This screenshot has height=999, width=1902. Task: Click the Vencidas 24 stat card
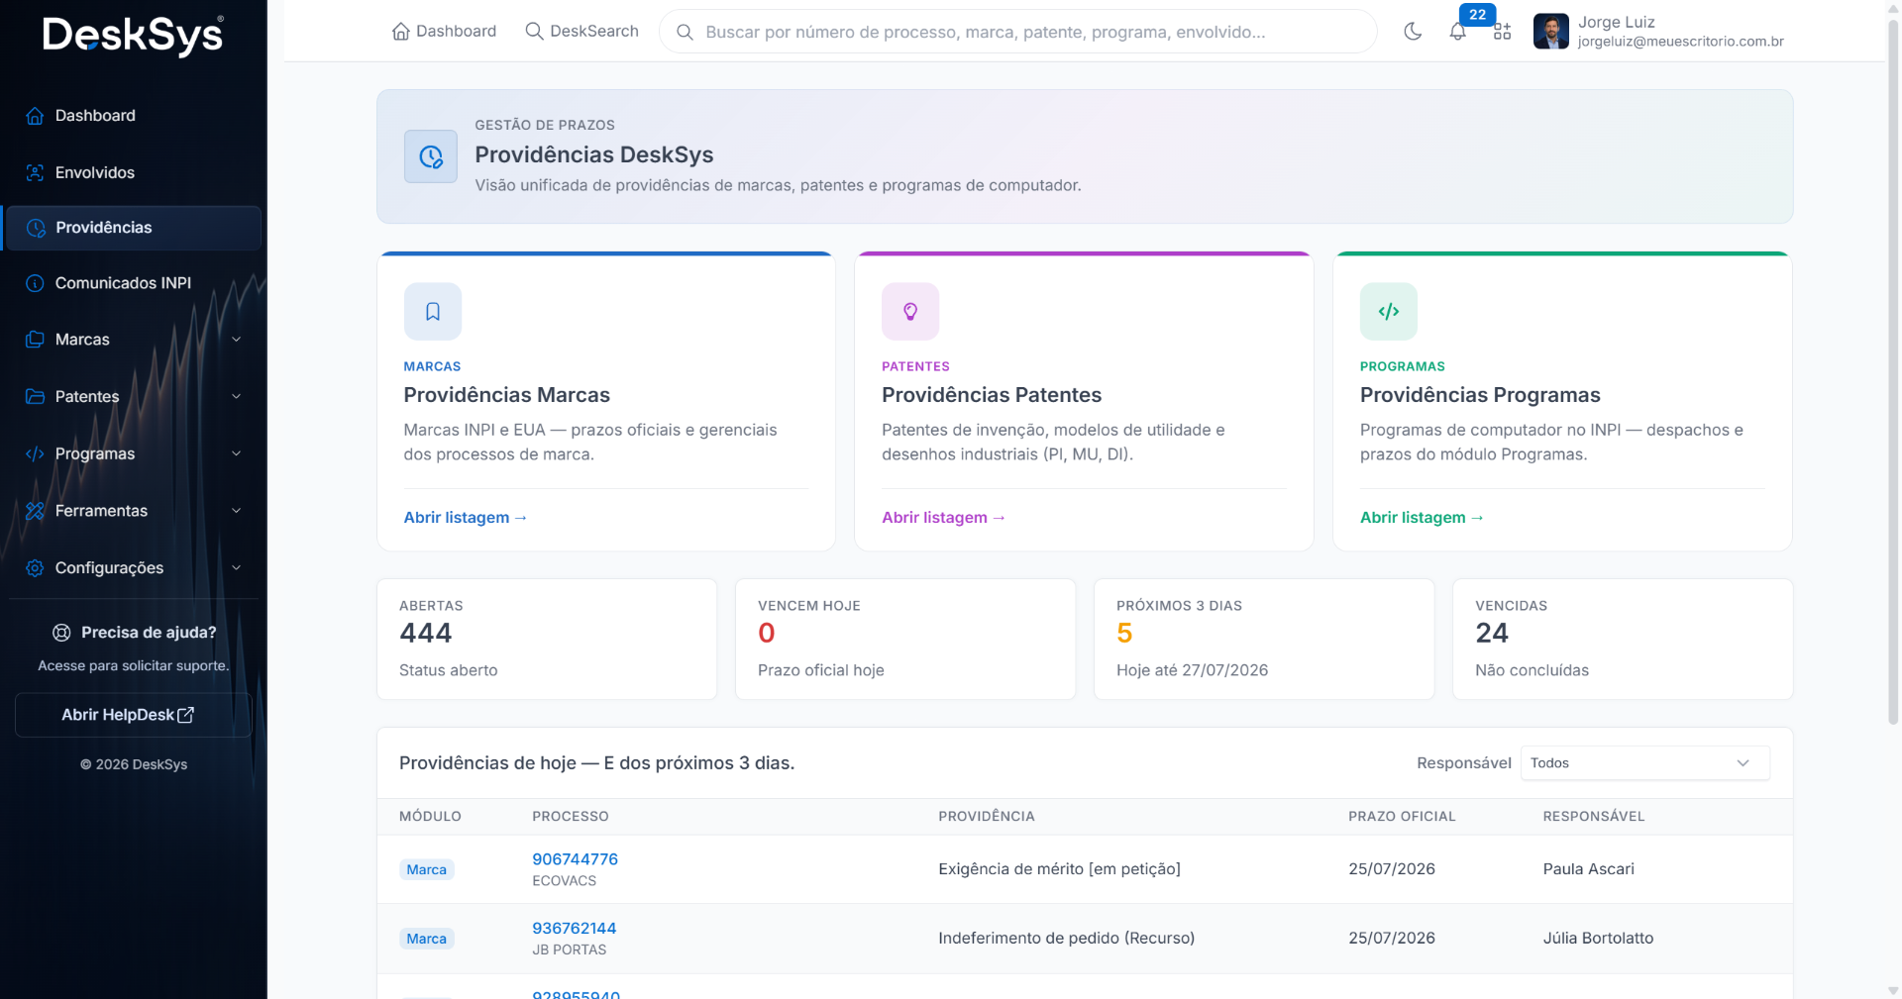pos(1623,640)
